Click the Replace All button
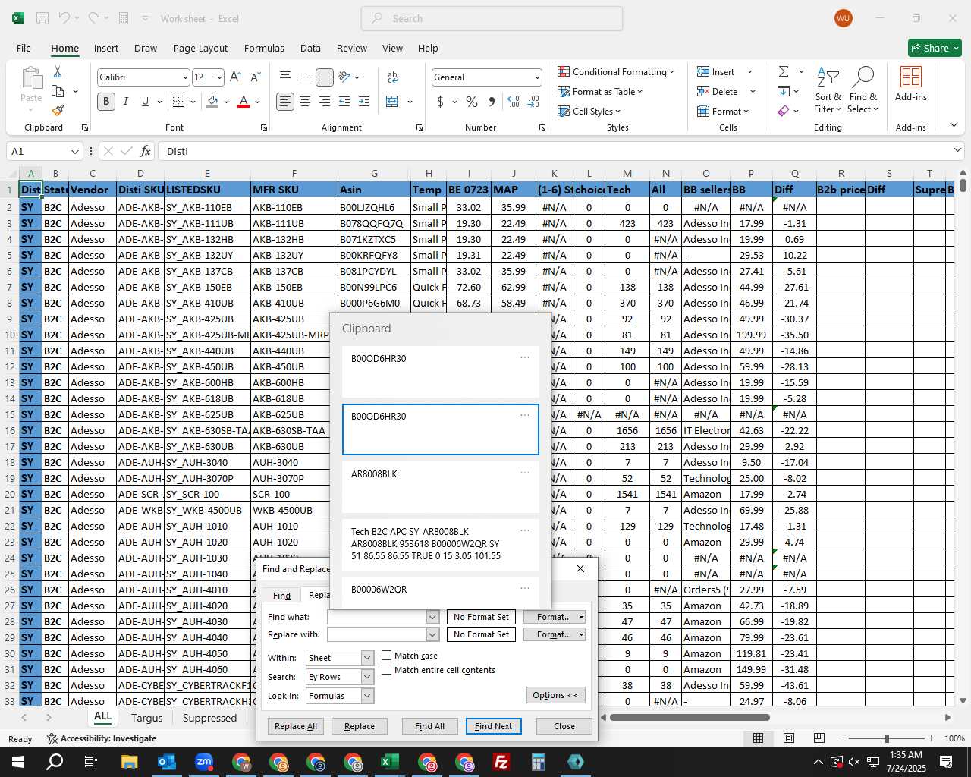 (x=296, y=726)
